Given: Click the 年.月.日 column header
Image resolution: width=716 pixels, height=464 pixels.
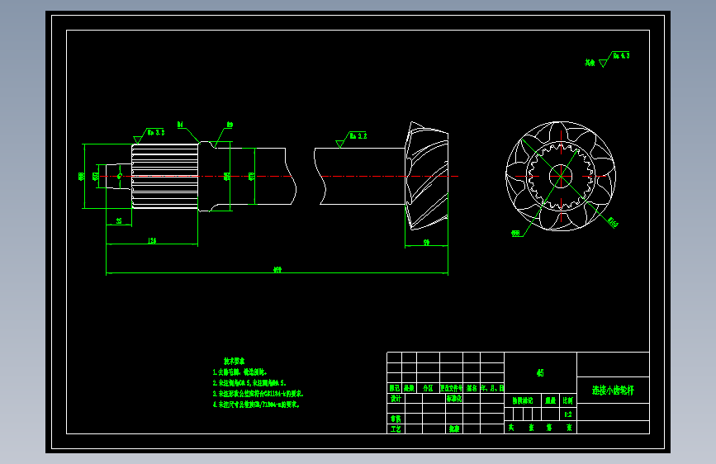Looking at the screenshot, I should click(x=492, y=388).
